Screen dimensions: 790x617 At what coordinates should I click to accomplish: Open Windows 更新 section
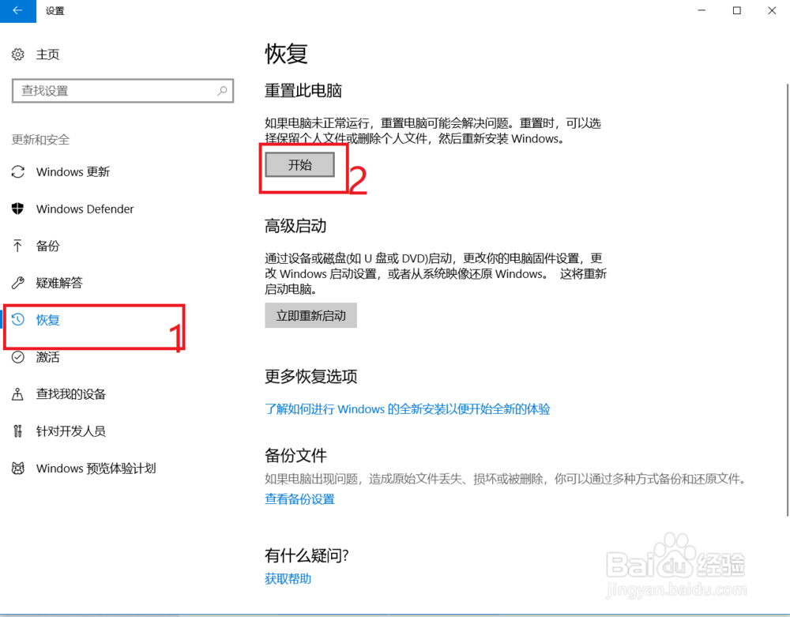point(73,171)
